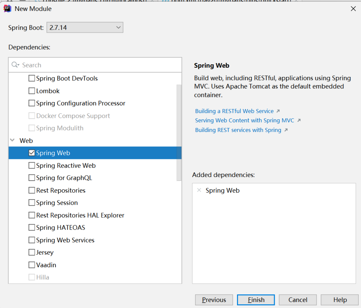This screenshot has width=361, height=308.
Task: Uncheck the Spring Web checkbox
Action: [32, 153]
